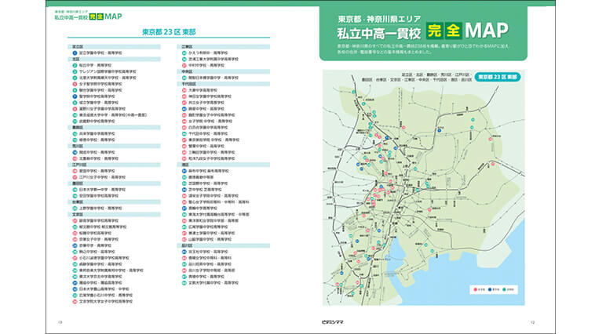Click page number 13 at bottom left
Screen dimensions: 595x334
tap(60, 321)
